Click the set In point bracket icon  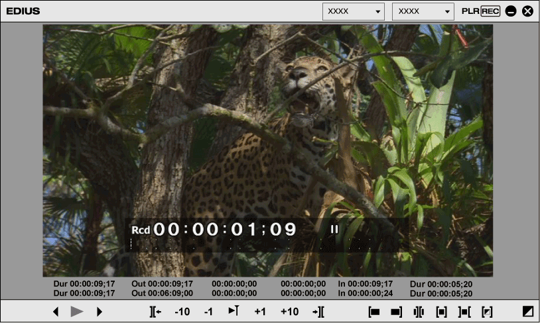375,312
